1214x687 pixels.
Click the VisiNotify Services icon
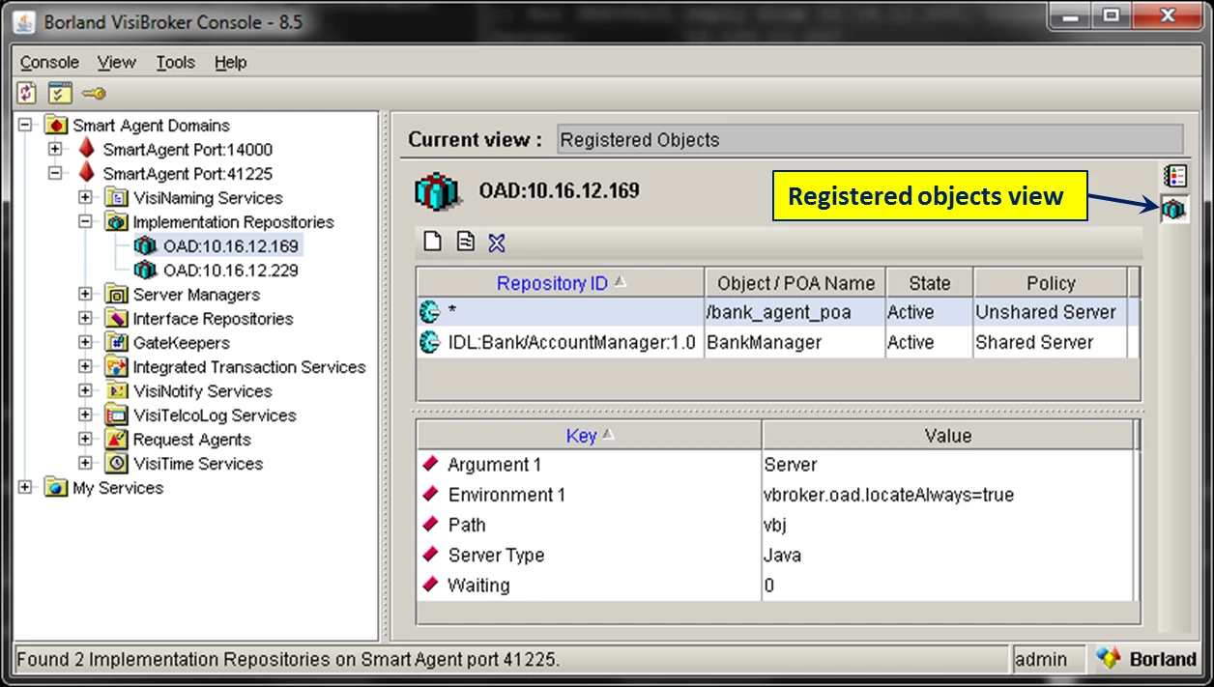coord(117,390)
